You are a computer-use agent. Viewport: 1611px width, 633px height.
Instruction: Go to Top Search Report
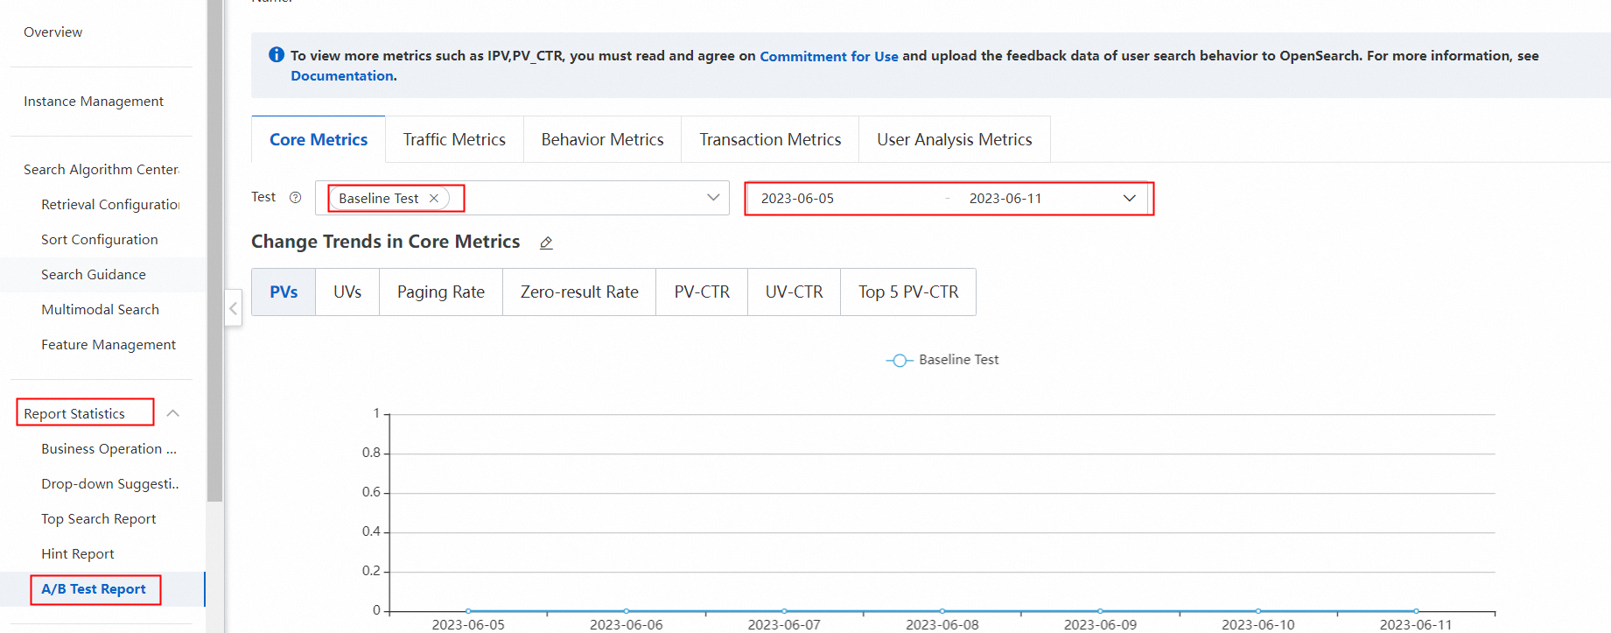coord(98,519)
